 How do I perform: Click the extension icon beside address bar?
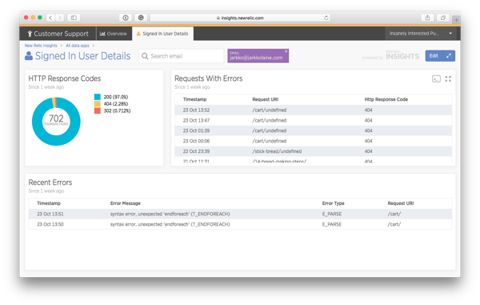(x=141, y=18)
